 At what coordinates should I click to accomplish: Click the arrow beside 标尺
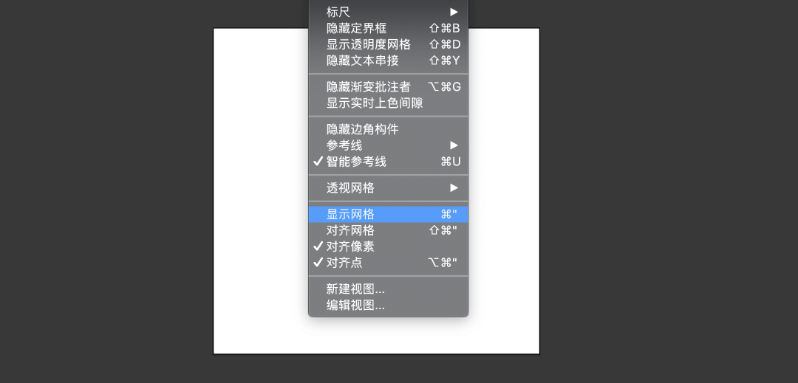tap(454, 12)
